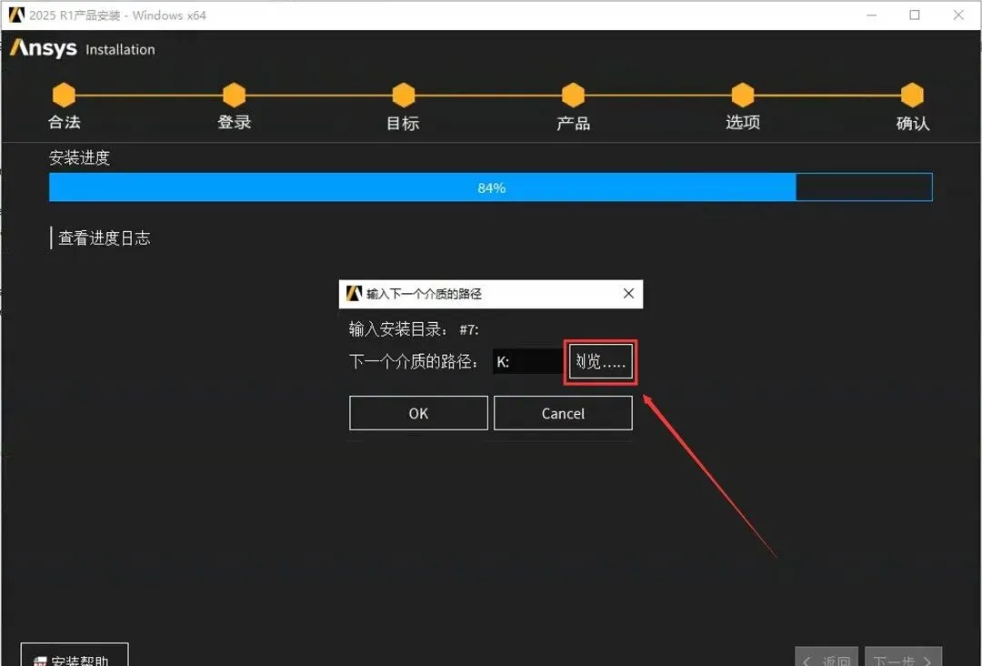Confirm the media path with OK
The width and height of the screenshot is (982, 666).
click(418, 413)
